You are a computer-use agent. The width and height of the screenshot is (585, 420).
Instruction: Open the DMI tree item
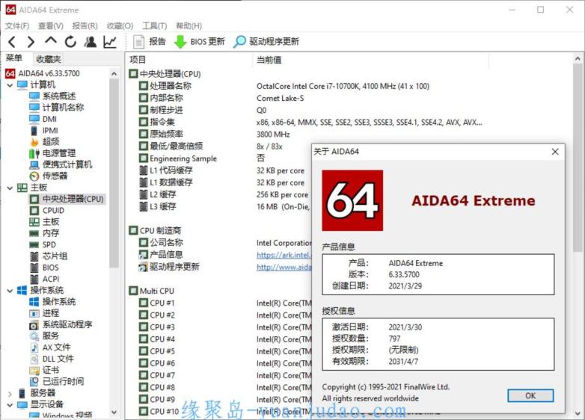pos(43,119)
